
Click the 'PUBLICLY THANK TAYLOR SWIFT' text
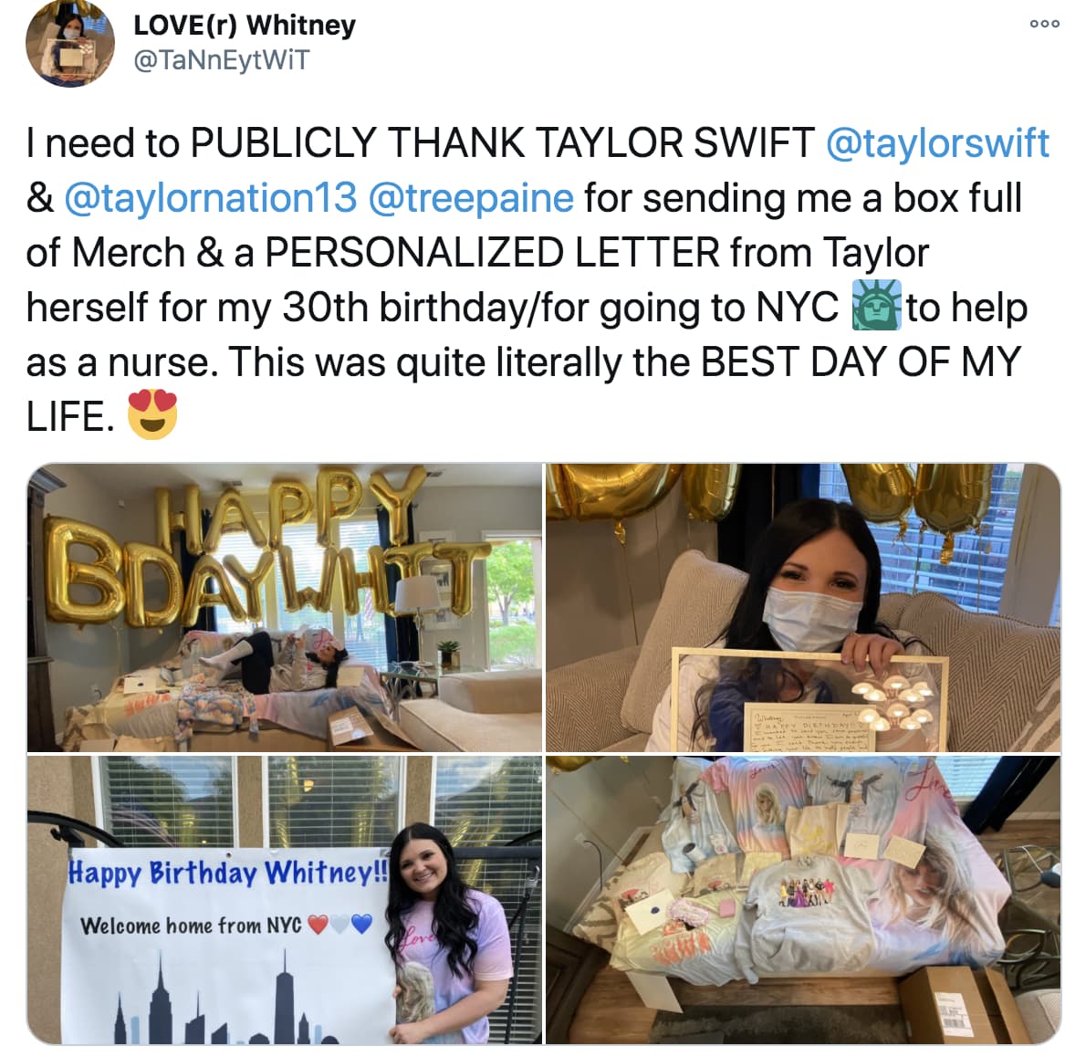tap(502, 142)
